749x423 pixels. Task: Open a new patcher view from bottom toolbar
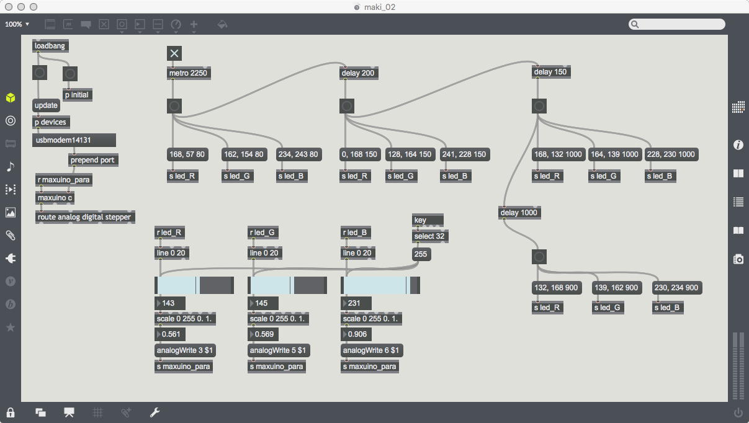click(40, 412)
